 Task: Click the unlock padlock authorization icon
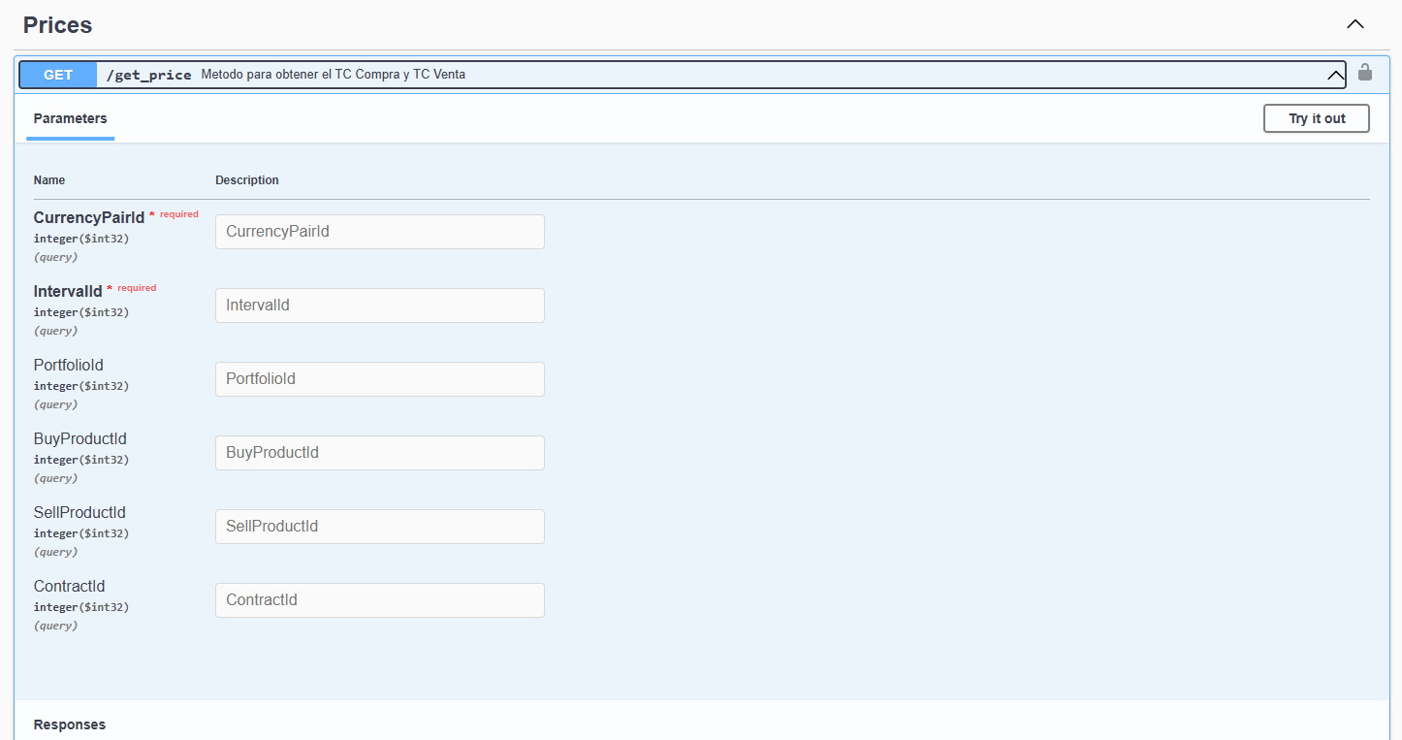[1364, 73]
